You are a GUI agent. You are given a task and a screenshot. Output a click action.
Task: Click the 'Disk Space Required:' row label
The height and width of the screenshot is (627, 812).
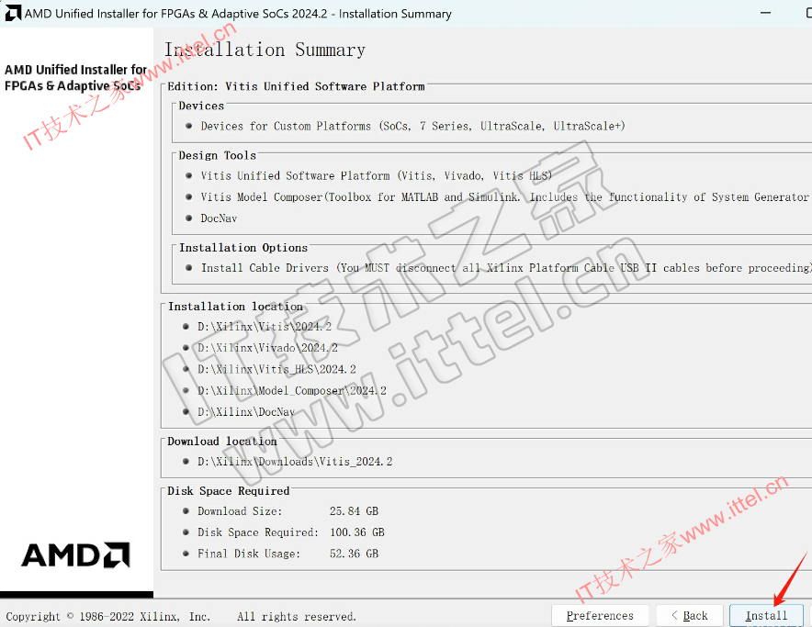click(x=258, y=532)
